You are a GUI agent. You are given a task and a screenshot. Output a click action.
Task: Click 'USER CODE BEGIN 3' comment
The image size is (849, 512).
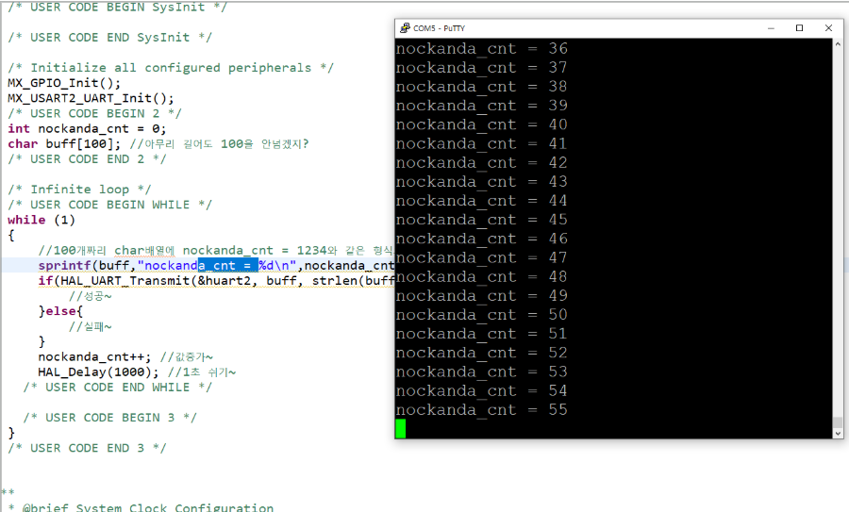[x=110, y=418]
